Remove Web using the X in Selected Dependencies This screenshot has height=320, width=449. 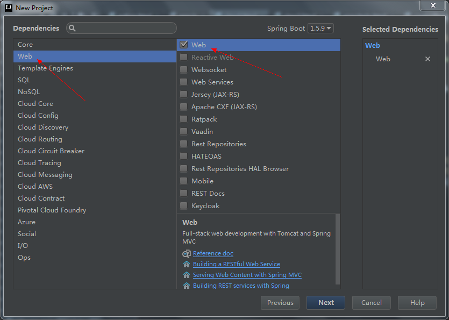pos(427,59)
